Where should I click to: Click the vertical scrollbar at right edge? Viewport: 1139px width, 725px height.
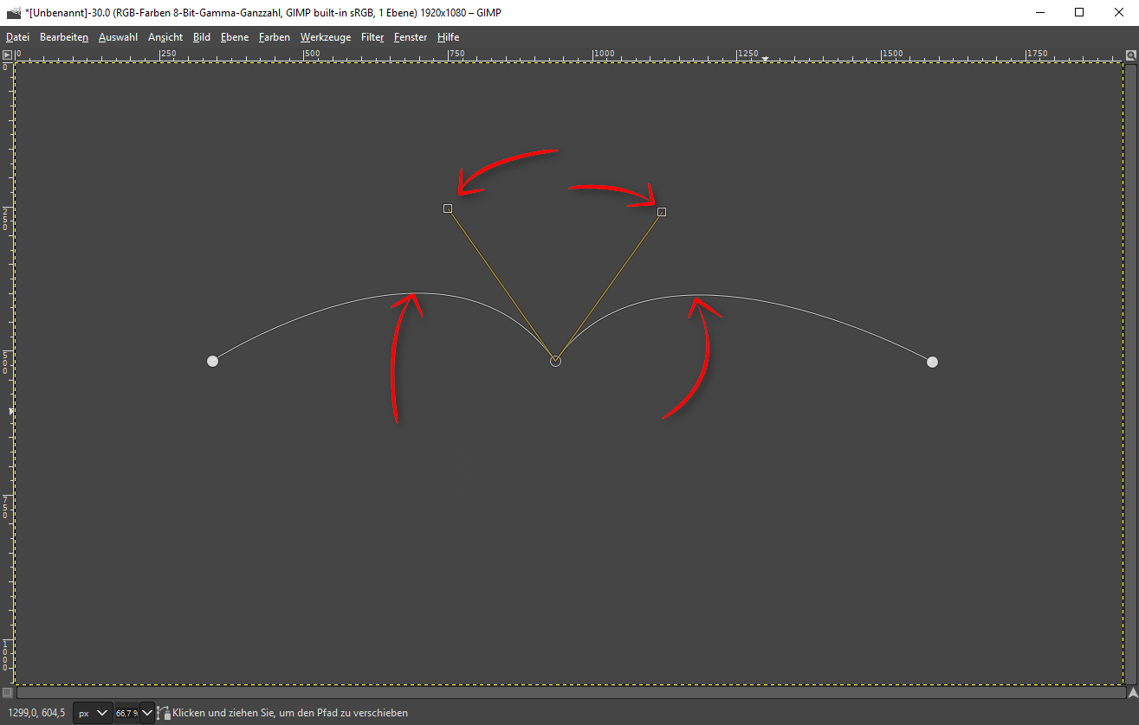(1131, 372)
